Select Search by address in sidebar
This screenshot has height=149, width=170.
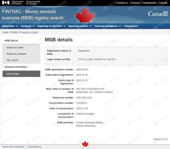16,54
